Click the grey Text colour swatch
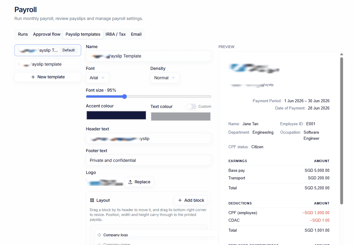This screenshot has width=354, height=245. point(180,116)
